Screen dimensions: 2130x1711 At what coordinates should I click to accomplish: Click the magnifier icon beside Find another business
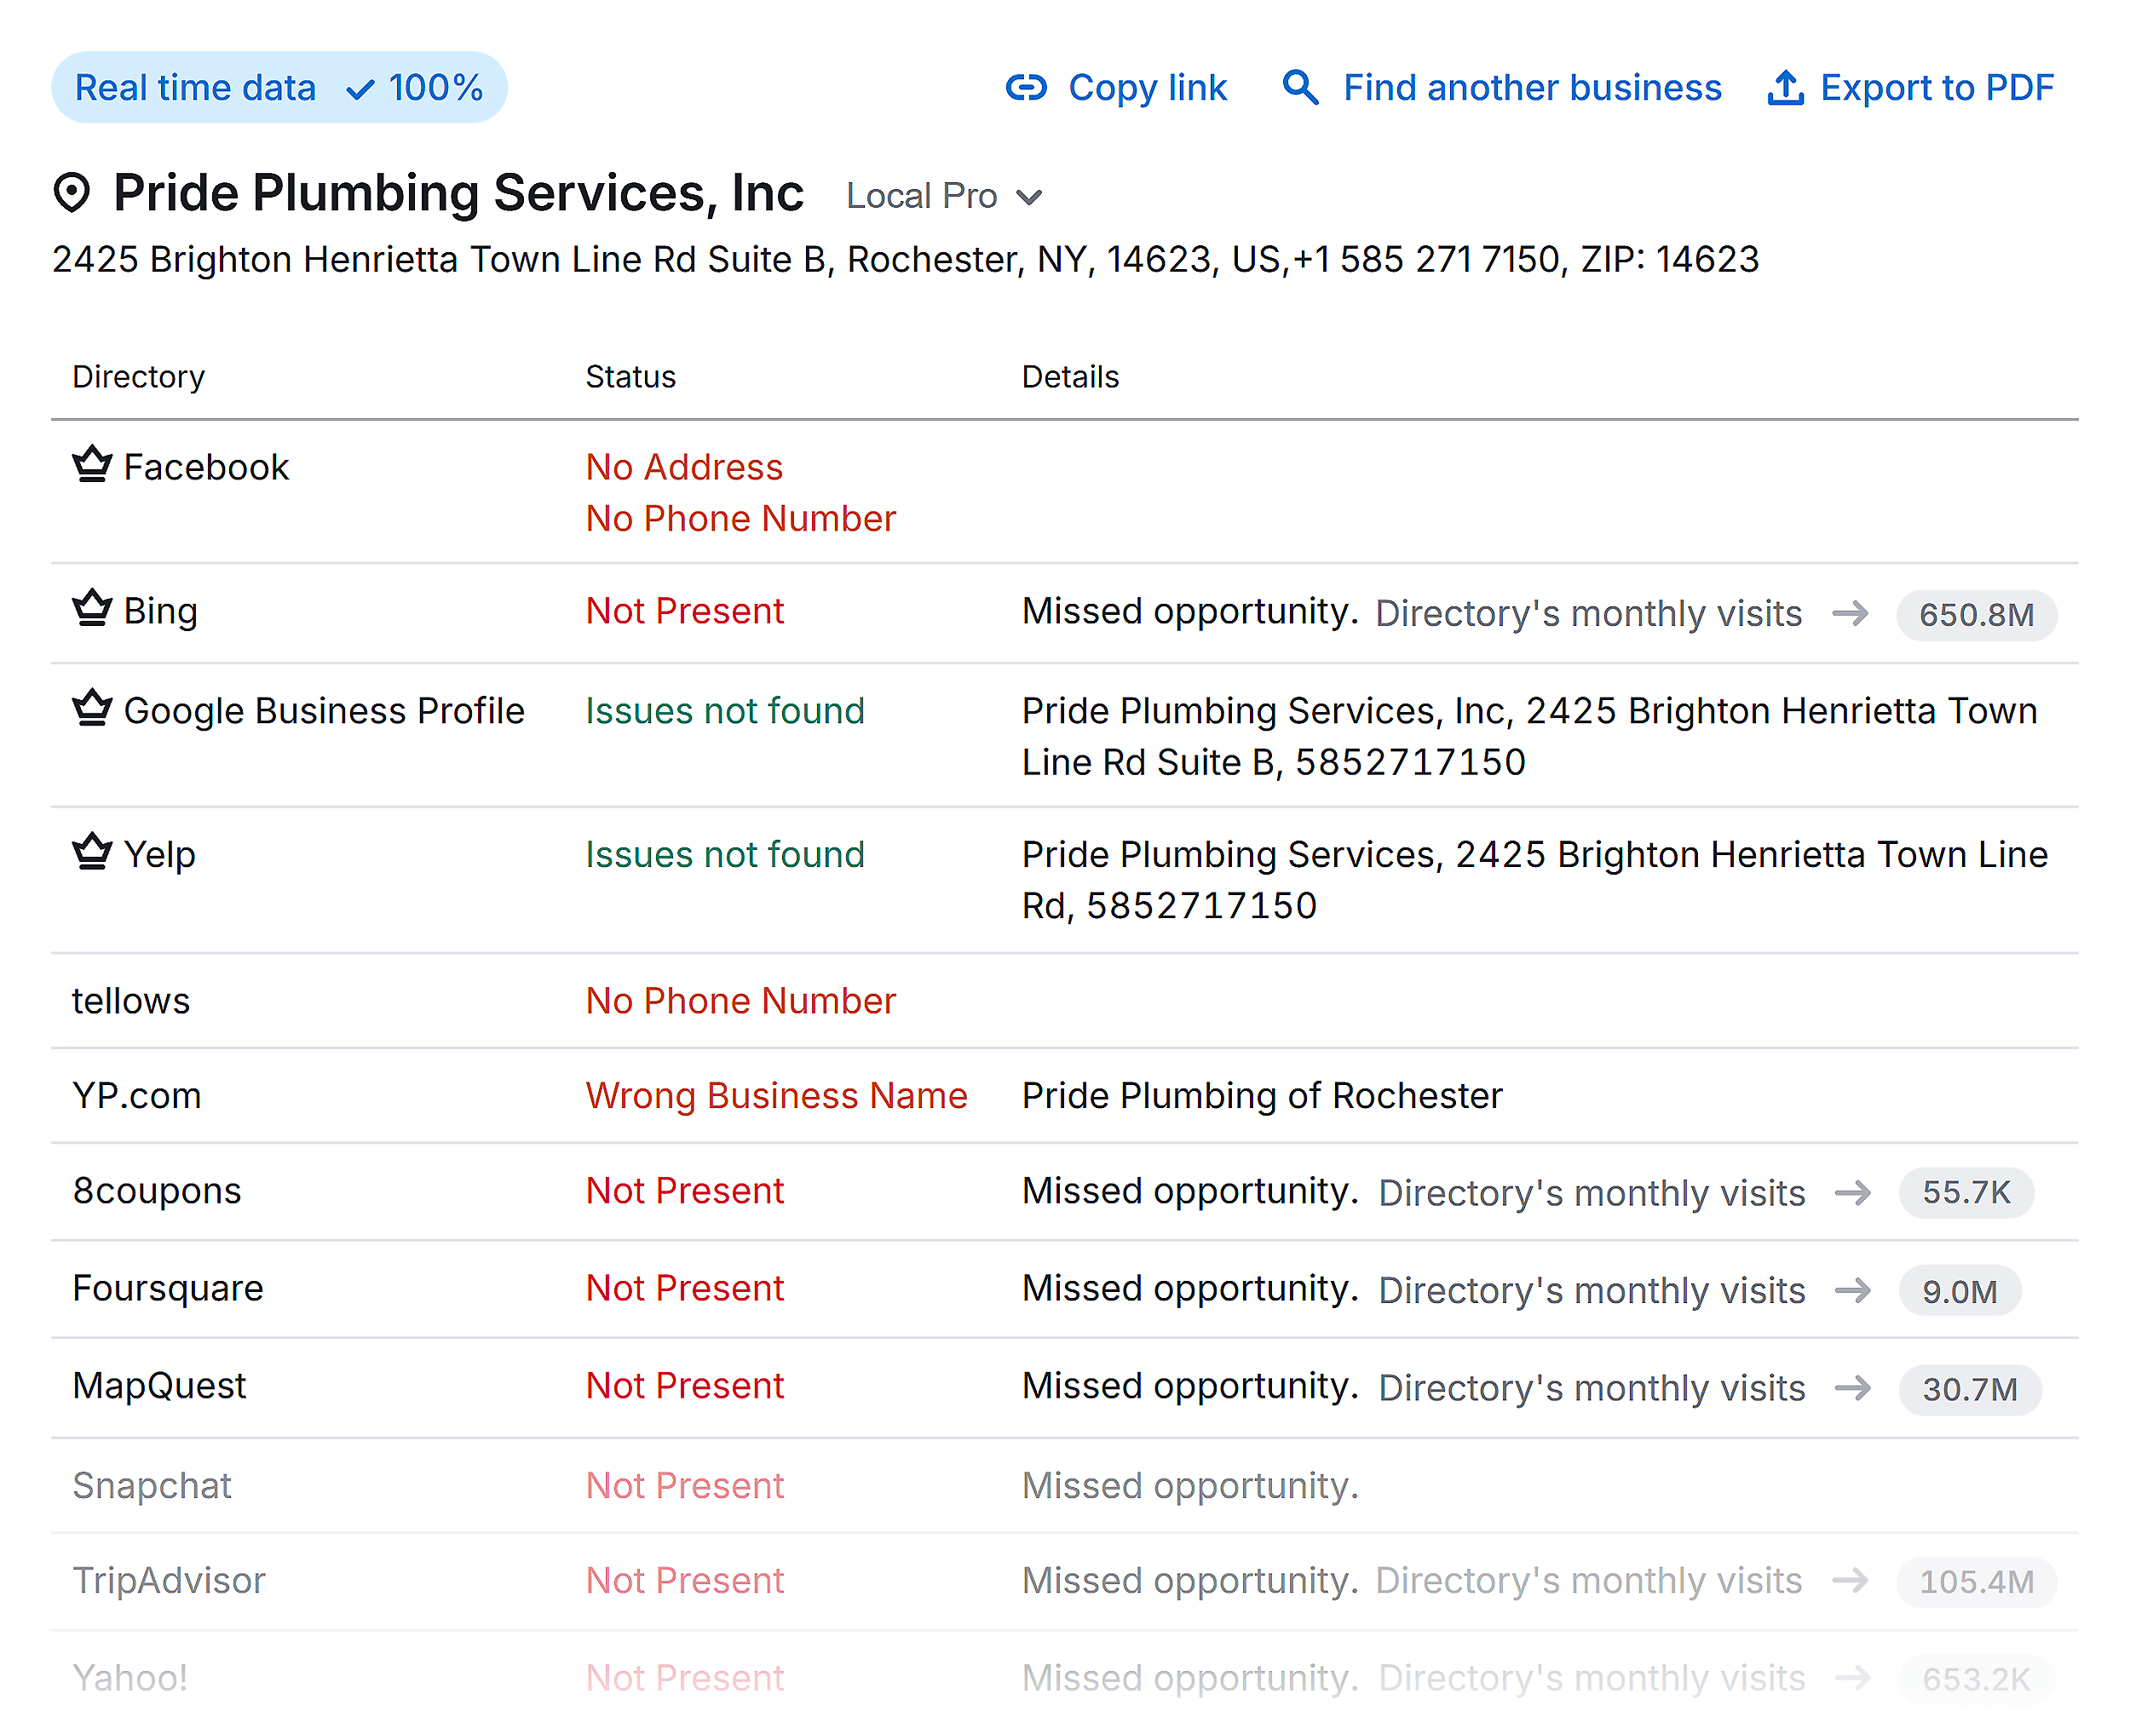(x=1300, y=88)
